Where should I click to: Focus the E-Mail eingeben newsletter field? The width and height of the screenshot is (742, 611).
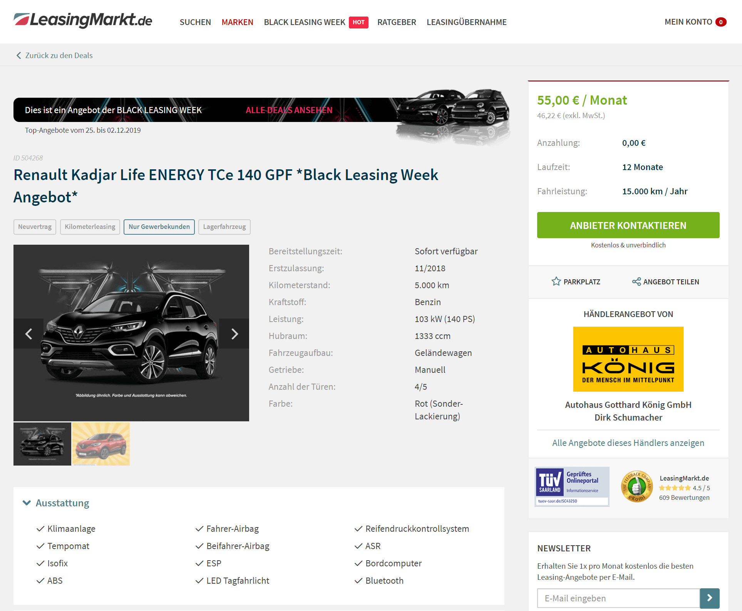(618, 598)
